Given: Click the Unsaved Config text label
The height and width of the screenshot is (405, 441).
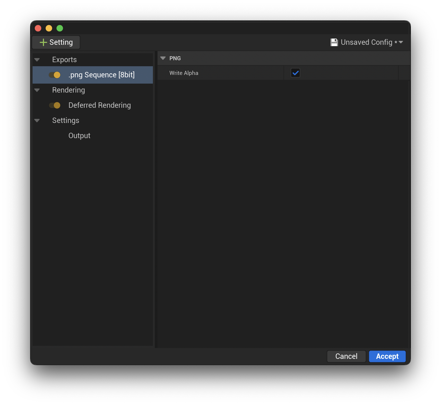Looking at the screenshot, I should click(367, 42).
